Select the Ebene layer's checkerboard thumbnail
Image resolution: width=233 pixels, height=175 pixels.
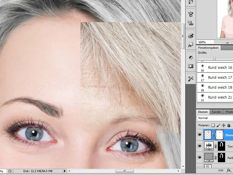point(208,135)
